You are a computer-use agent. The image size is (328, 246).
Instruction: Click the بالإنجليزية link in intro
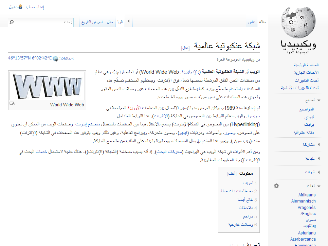190,72
